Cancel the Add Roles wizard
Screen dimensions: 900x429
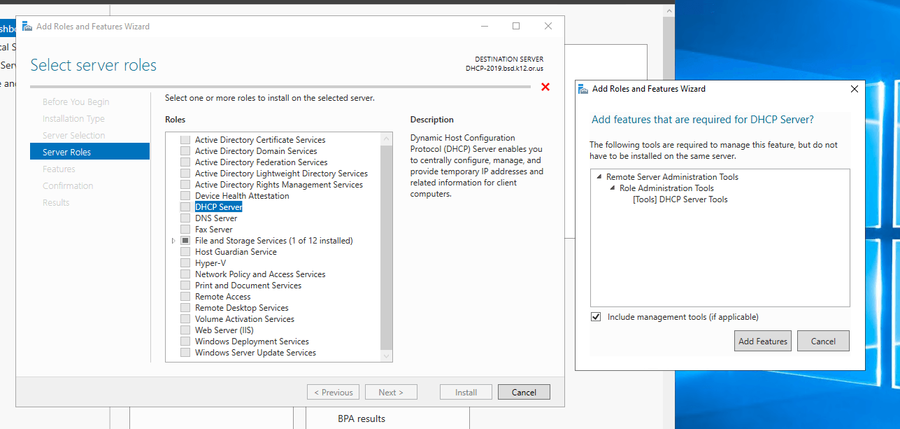(x=524, y=392)
